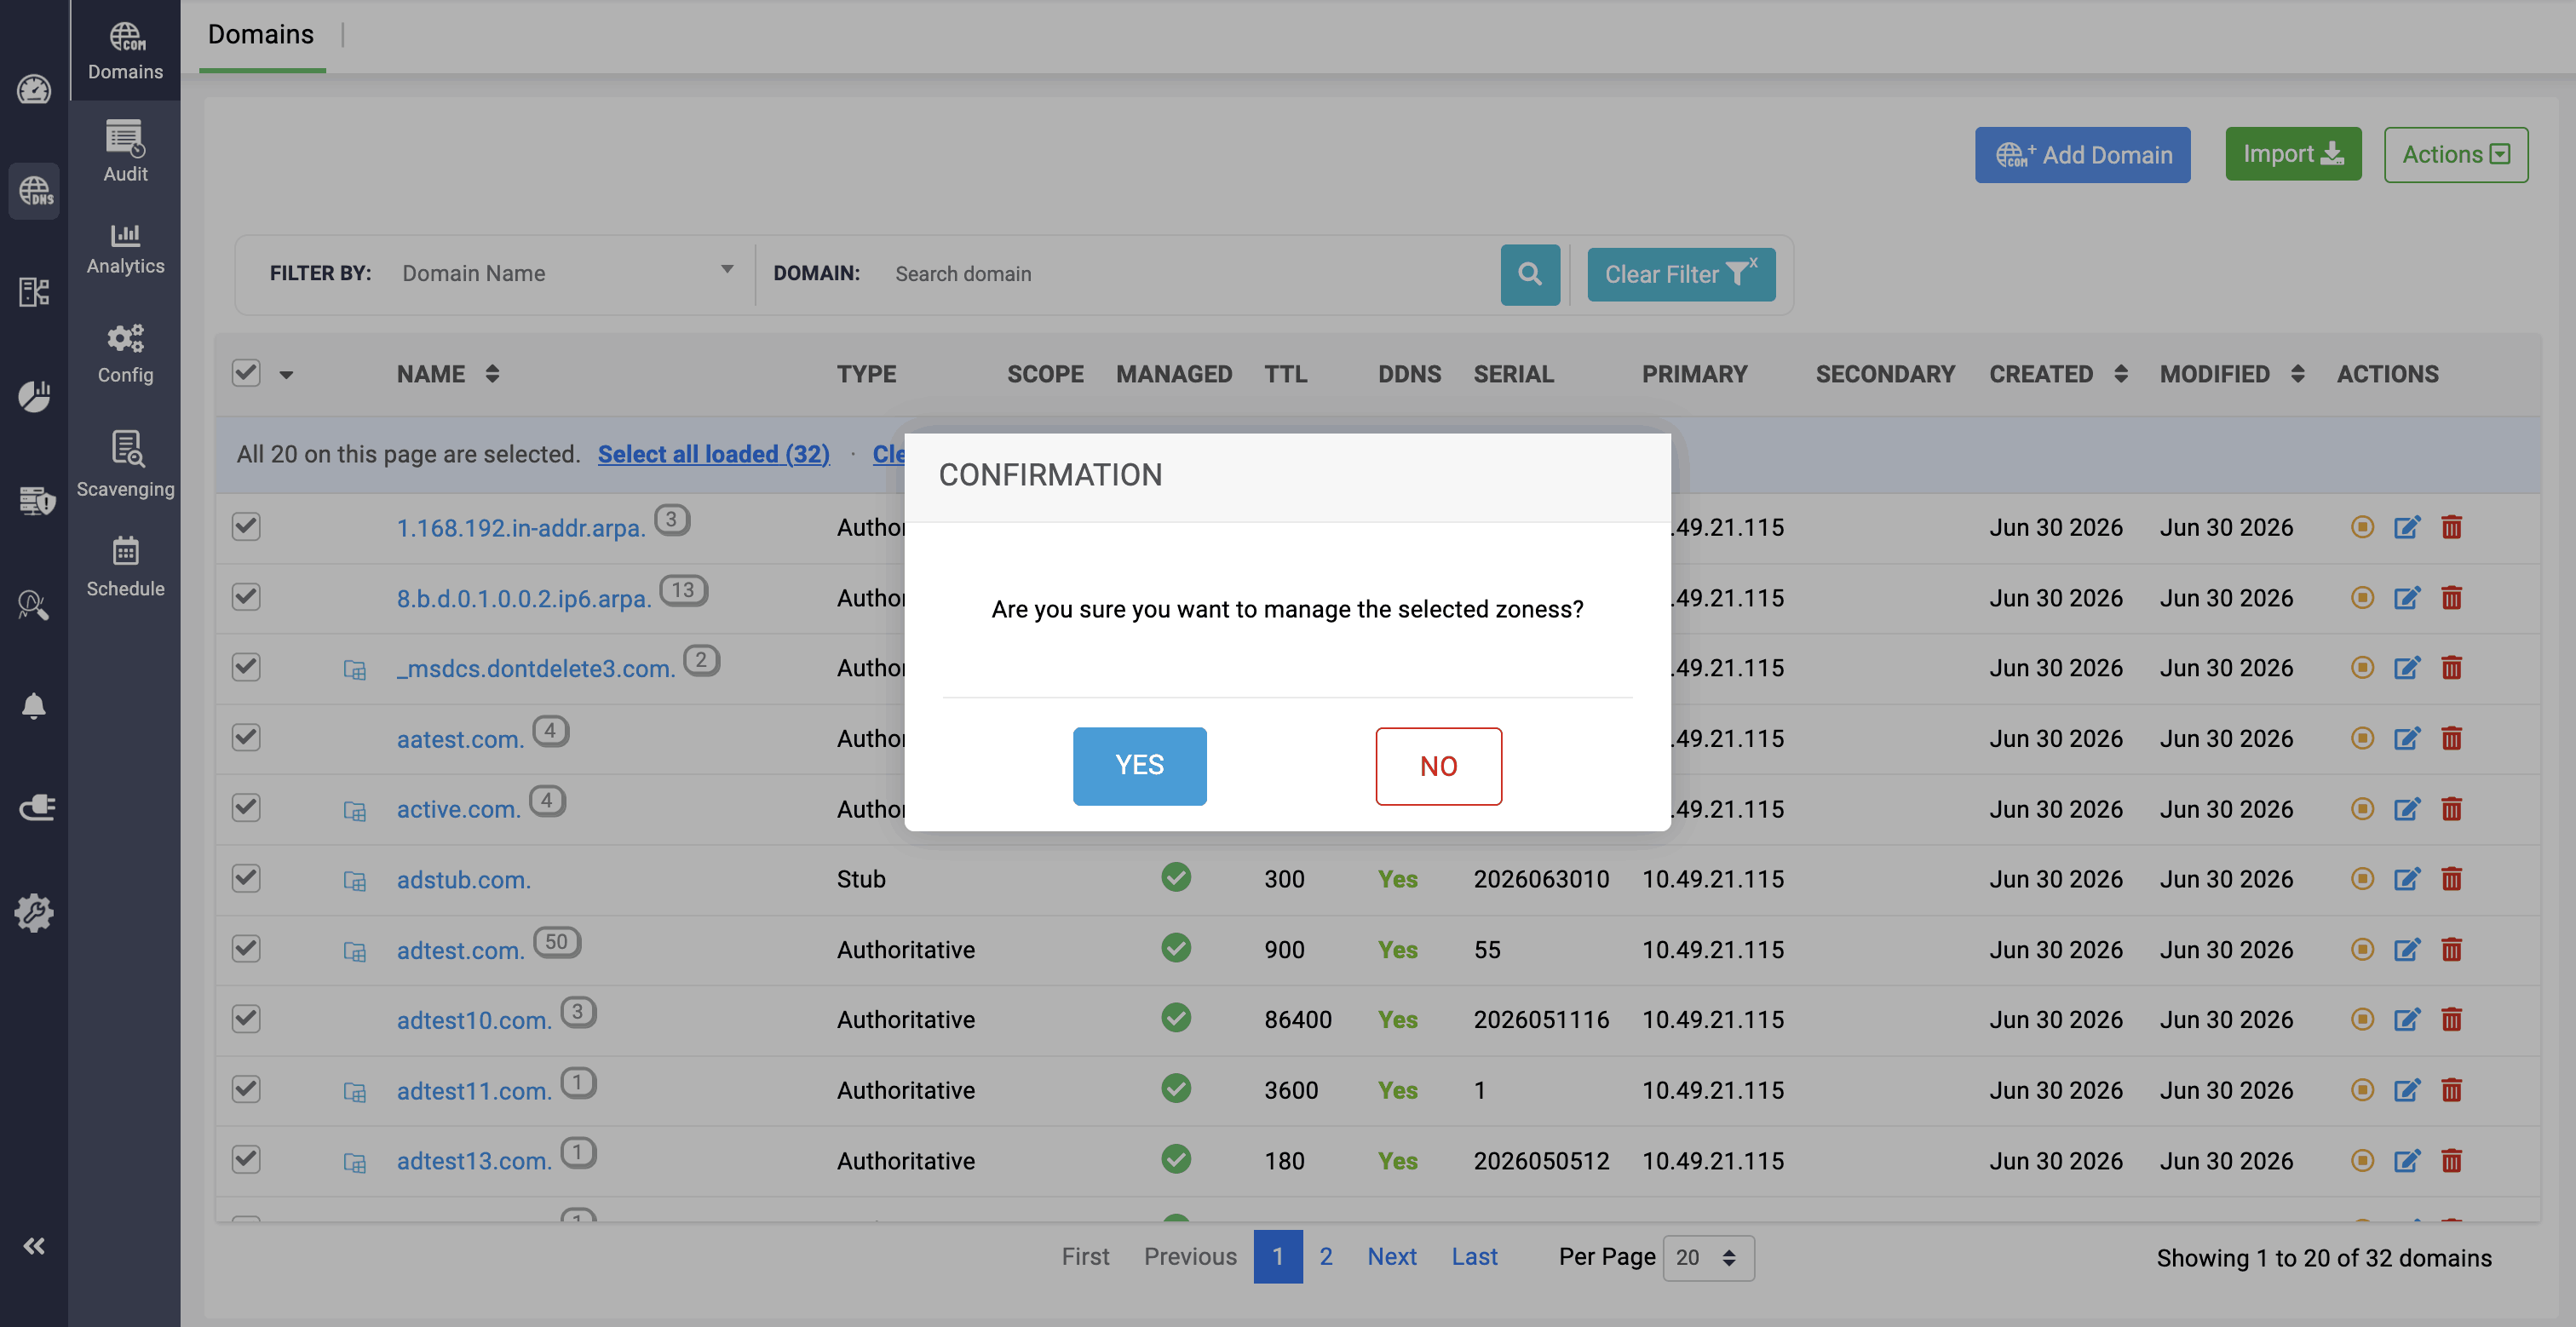Open the gear-wrench settings icon in left rail
This screenshot has height=1327, width=2576.
[34, 912]
